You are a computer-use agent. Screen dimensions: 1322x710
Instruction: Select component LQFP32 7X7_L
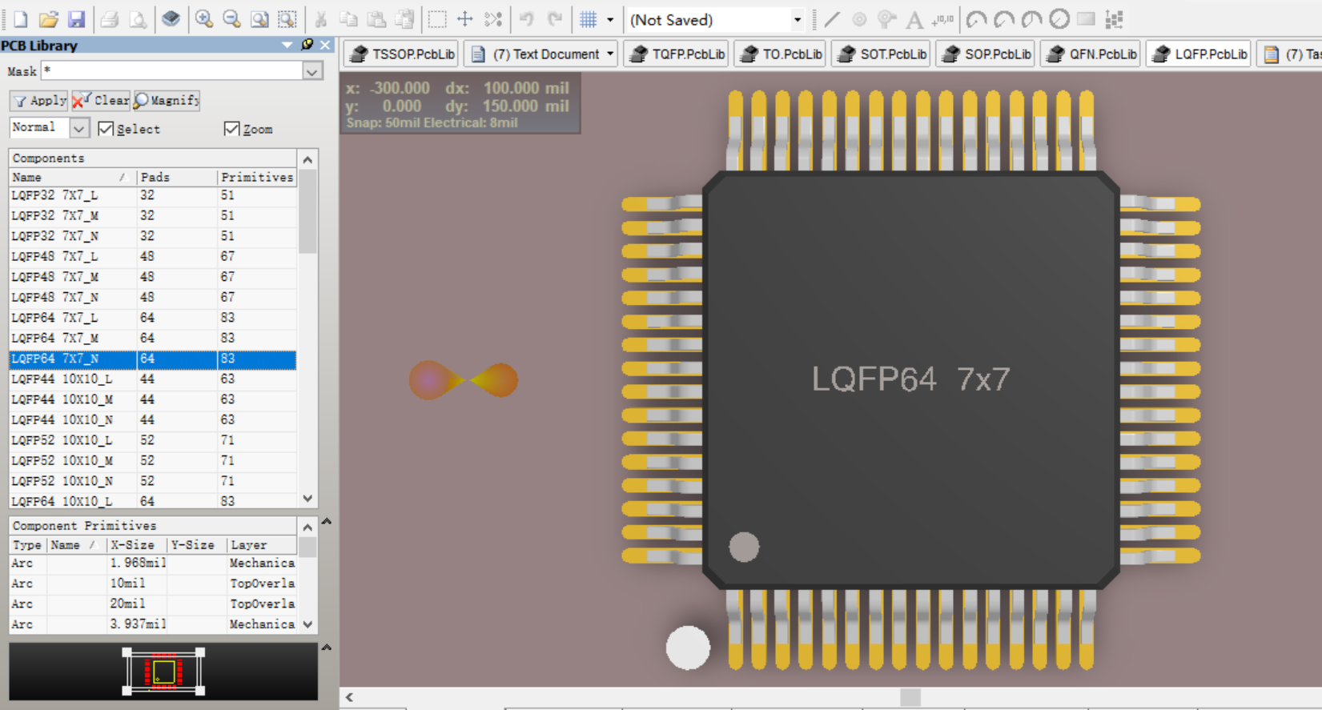(x=152, y=195)
